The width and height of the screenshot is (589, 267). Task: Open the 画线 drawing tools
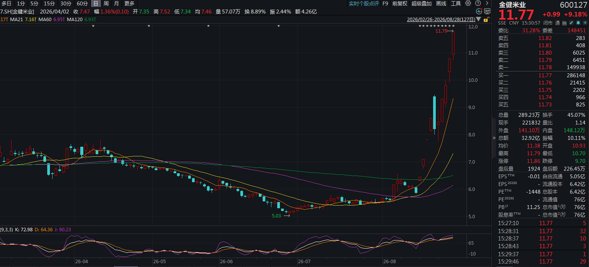pos(442,3)
